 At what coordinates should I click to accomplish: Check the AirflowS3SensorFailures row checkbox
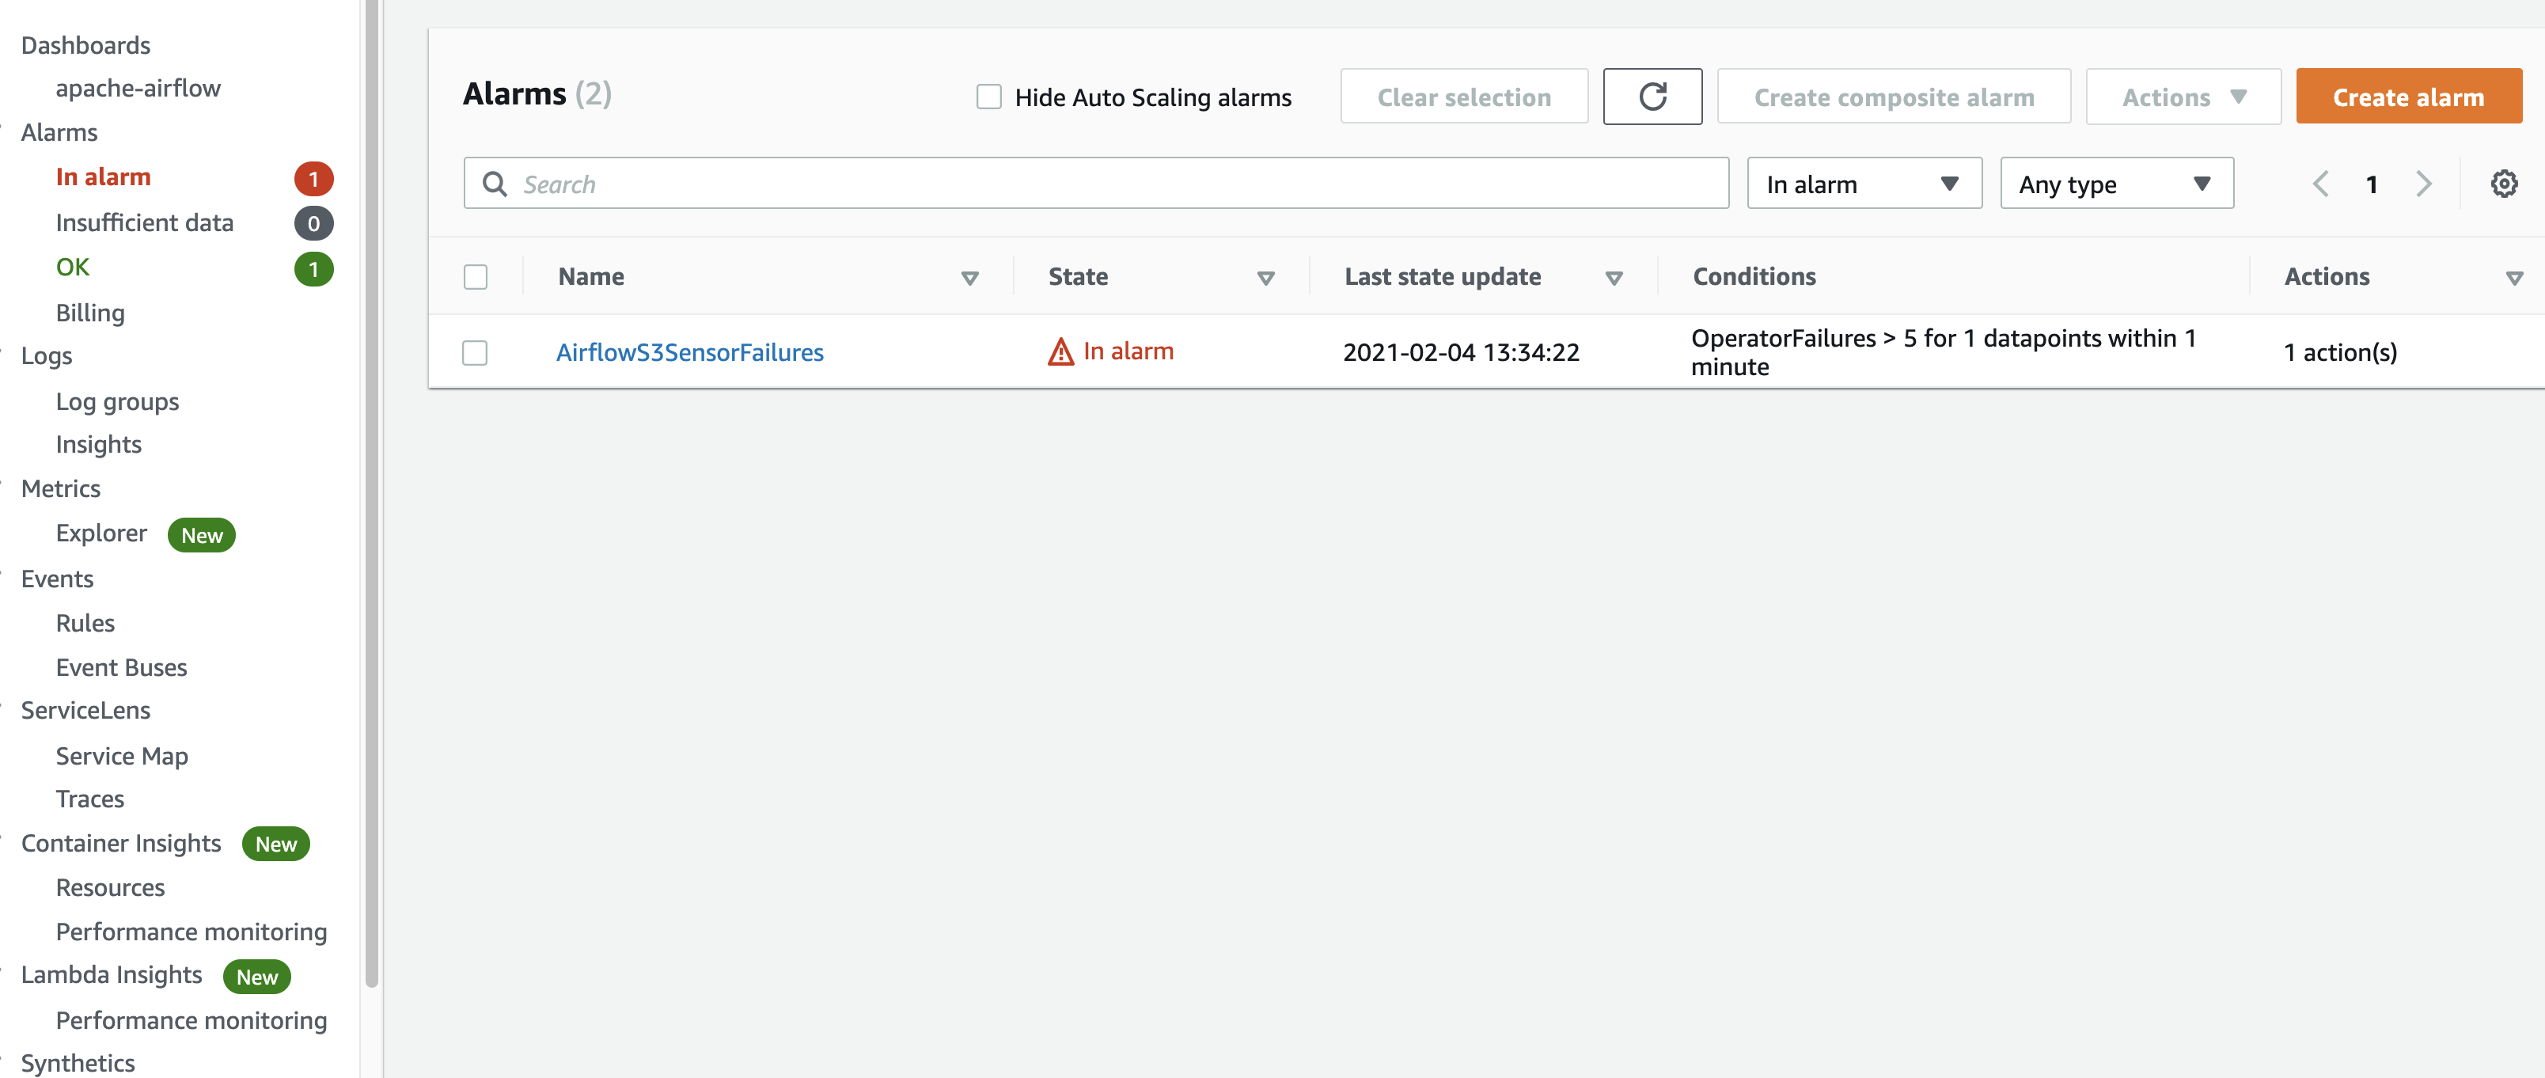[x=476, y=353]
